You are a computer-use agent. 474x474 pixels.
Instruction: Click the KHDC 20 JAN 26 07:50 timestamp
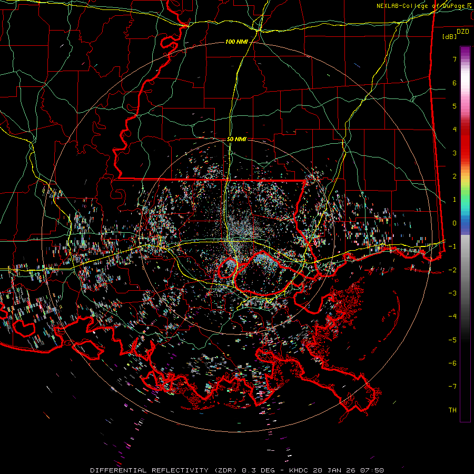coord(337,470)
